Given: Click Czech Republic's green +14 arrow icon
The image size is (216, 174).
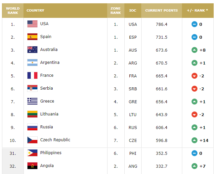Looking at the screenshot, I should pos(194,140).
